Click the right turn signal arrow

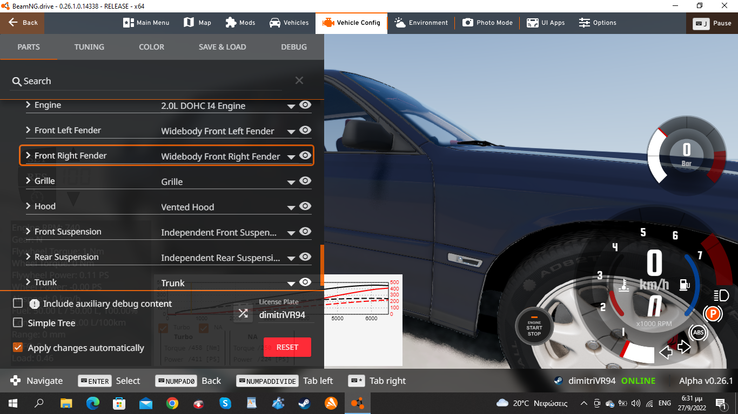pos(685,347)
